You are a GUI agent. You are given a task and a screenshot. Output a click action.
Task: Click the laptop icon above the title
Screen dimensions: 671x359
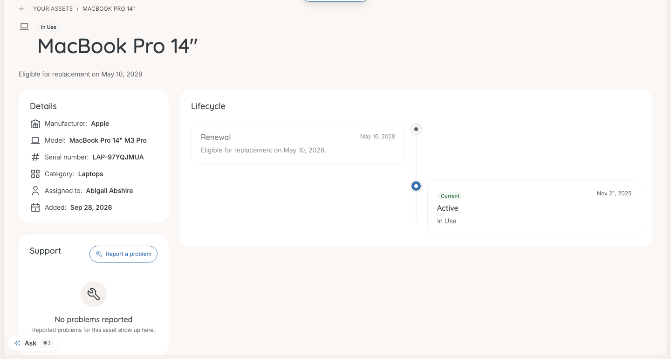(24, 27)
